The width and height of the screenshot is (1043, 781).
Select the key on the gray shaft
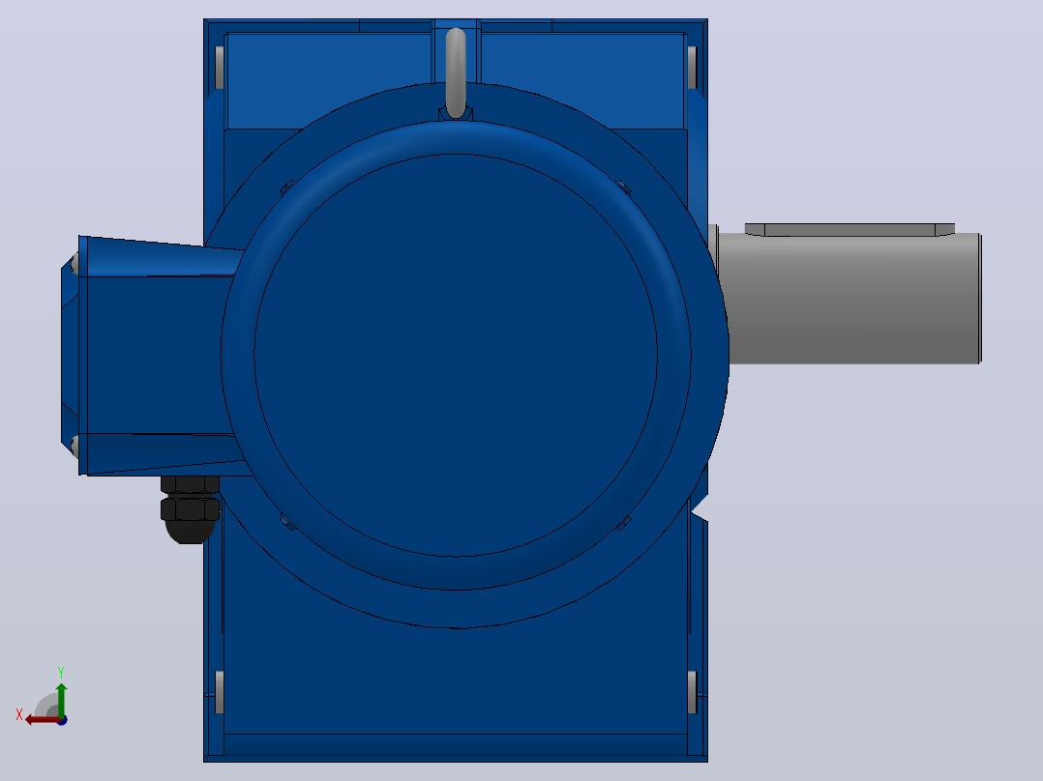(x=849, y=230)
